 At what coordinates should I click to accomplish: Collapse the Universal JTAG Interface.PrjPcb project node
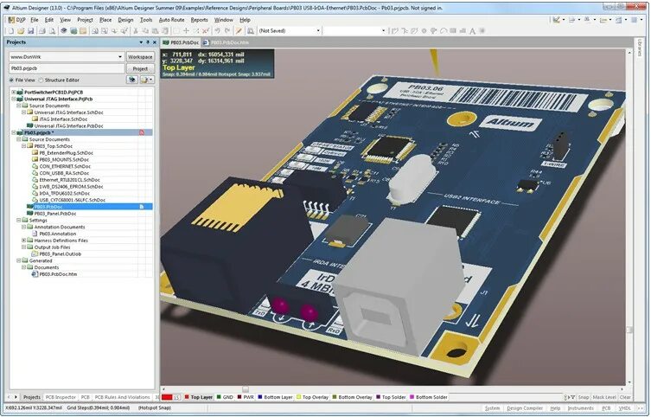click(14, 99)
